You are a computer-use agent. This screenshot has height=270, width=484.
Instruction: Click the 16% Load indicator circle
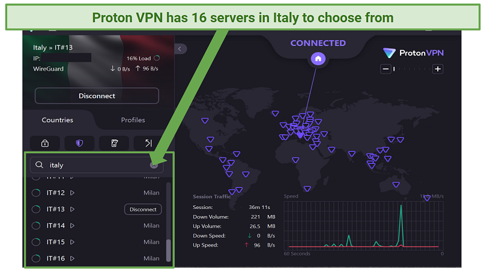coord(157,58)
